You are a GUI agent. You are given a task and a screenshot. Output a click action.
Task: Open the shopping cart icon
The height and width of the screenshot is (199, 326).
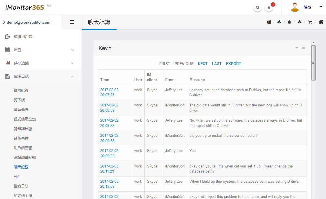(x=310, y=22)
